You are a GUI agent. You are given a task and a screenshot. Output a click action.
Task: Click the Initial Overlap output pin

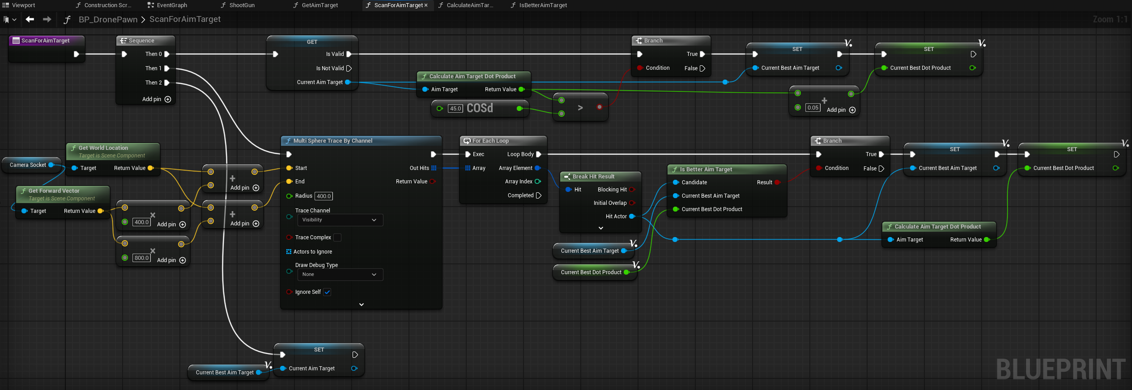coord(632,203)
